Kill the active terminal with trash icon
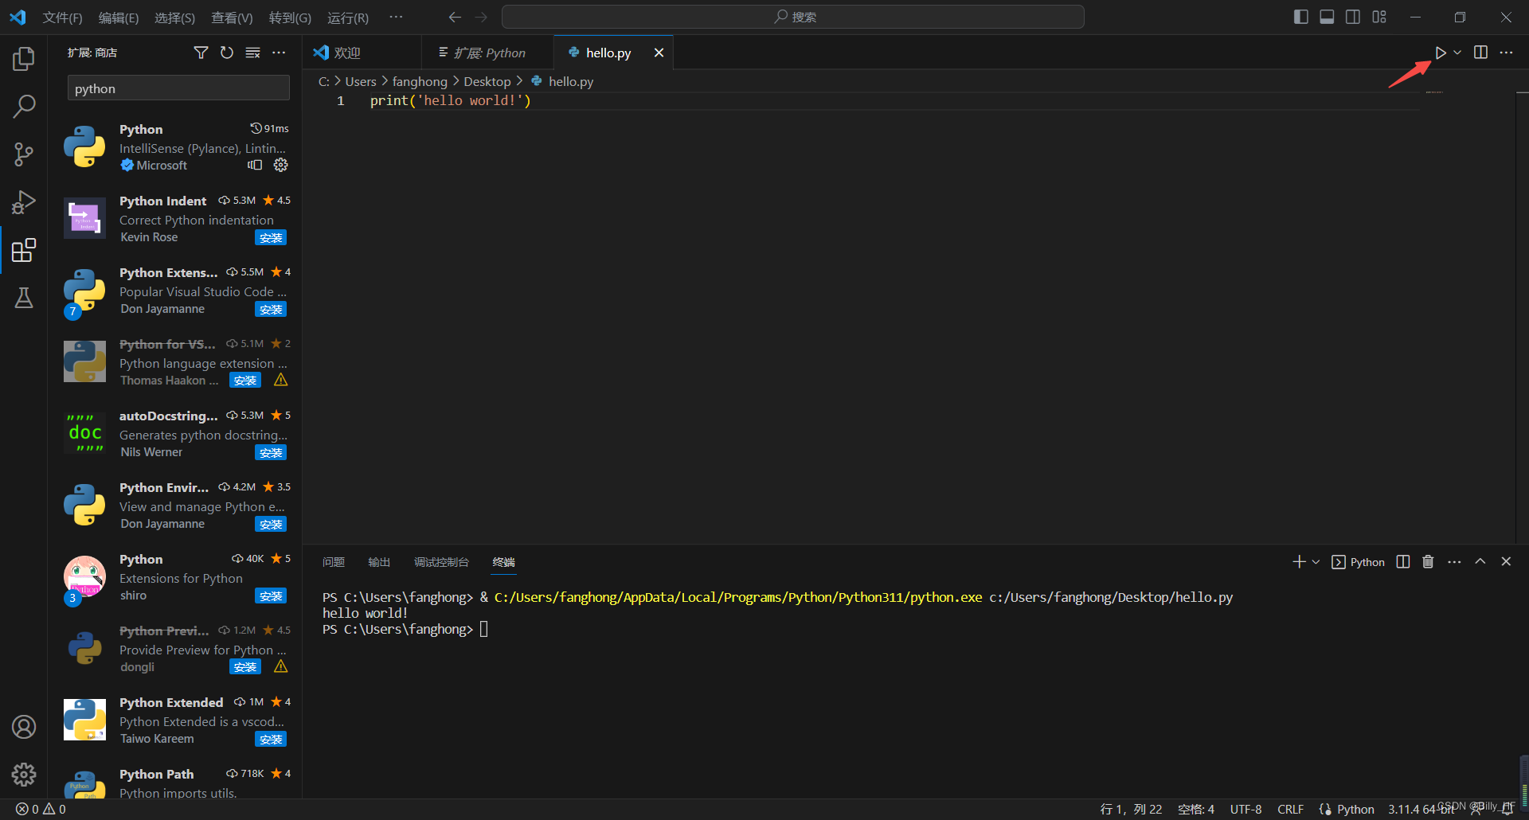This screenshot has height=820, width=1529. tap(1427, 561)
